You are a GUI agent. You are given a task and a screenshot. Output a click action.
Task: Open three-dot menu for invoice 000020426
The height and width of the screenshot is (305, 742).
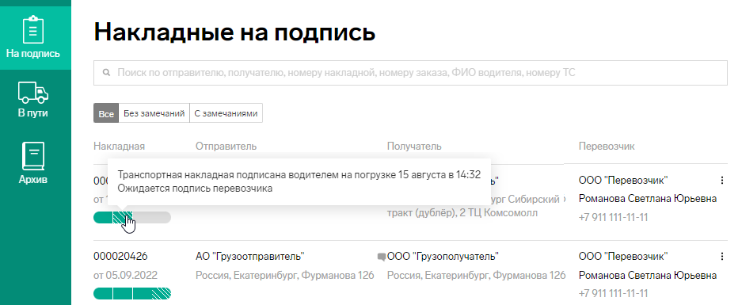pyautogui.click(x=722, y=257)
